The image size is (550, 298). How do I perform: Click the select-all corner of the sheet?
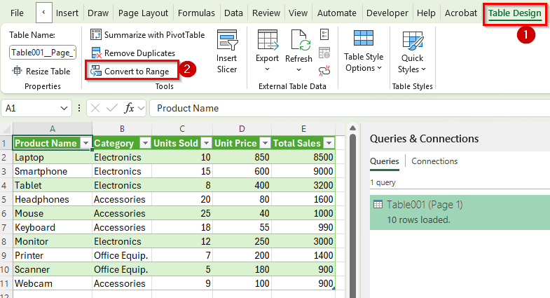click(6, 128)
